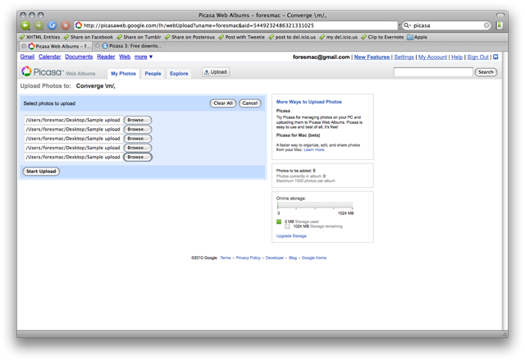Image resolution: width=525 pixels, height=361 pixels.
Task: Click Cancel button in upload panel
Action: point(249,103)
